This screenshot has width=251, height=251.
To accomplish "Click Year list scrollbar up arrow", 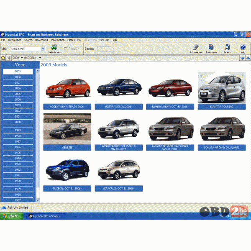I will [38, 71].
